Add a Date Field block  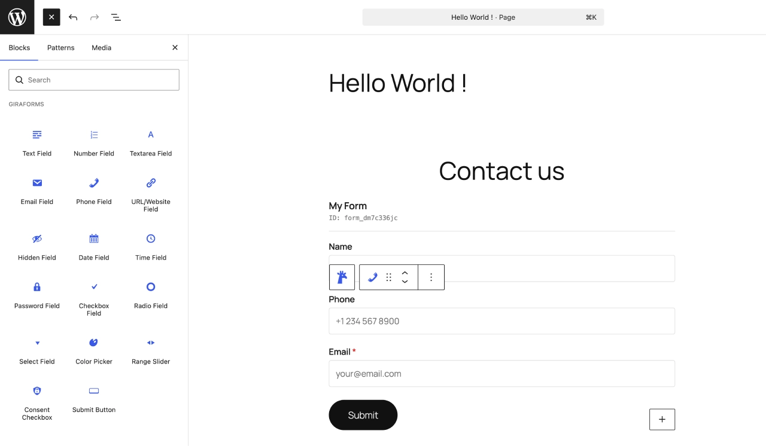(94, 246)
